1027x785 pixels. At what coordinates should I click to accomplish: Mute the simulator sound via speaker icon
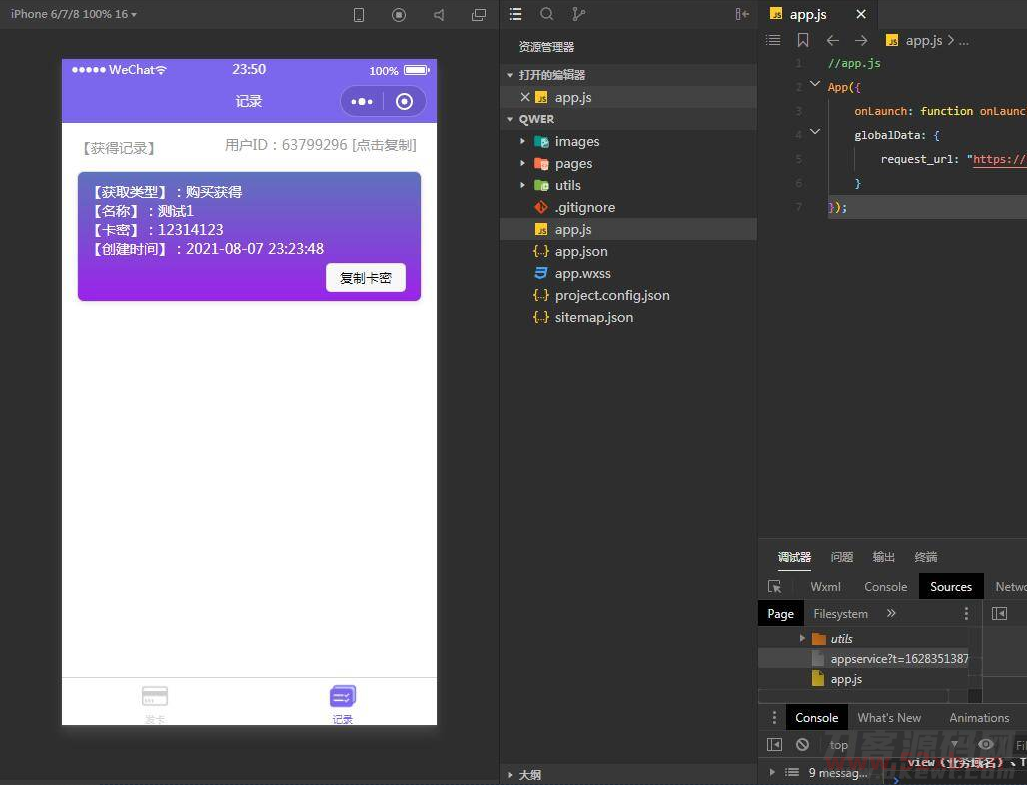click(441, 14)
